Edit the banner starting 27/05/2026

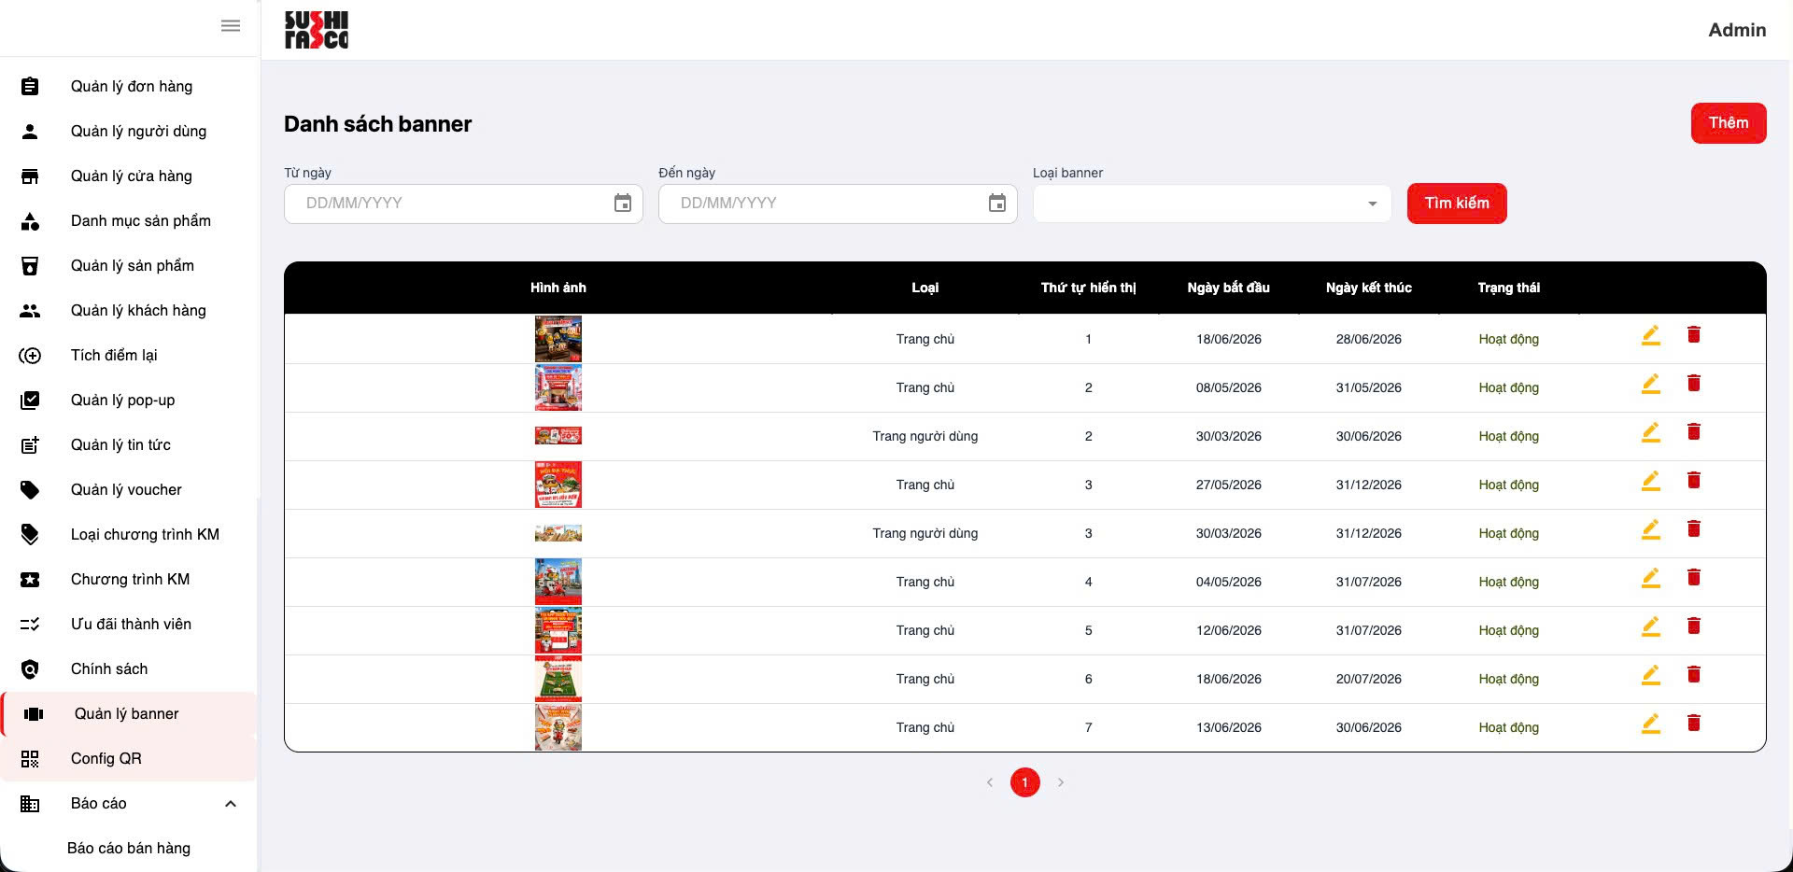[x=1651, y=481]
